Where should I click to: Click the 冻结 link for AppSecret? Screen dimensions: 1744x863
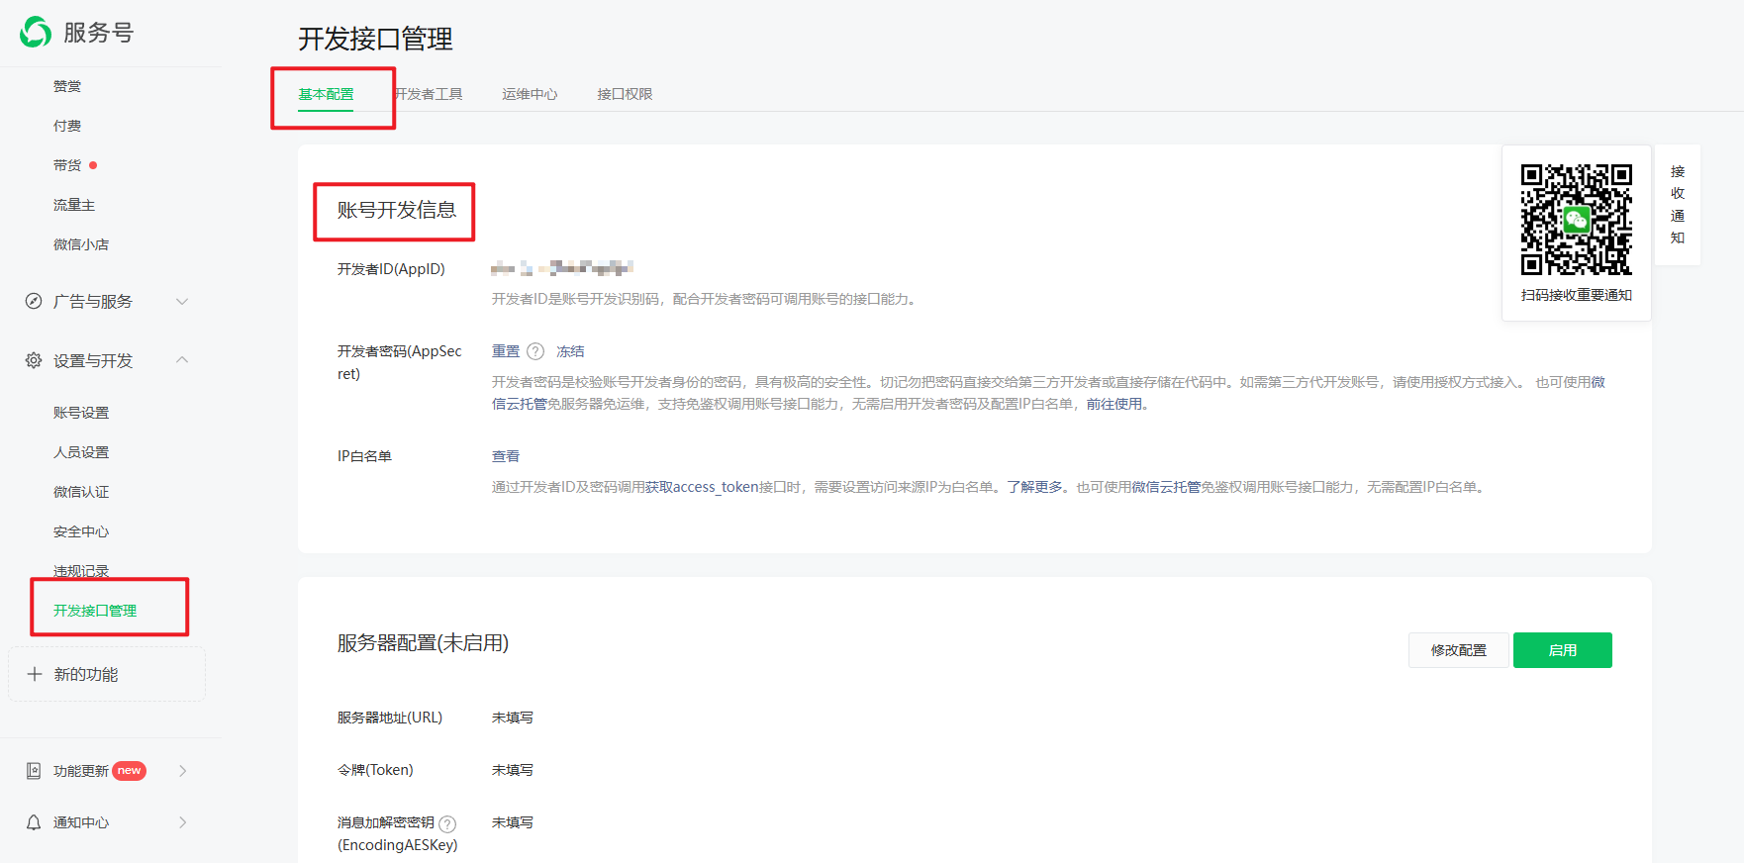tap(570, 351)
